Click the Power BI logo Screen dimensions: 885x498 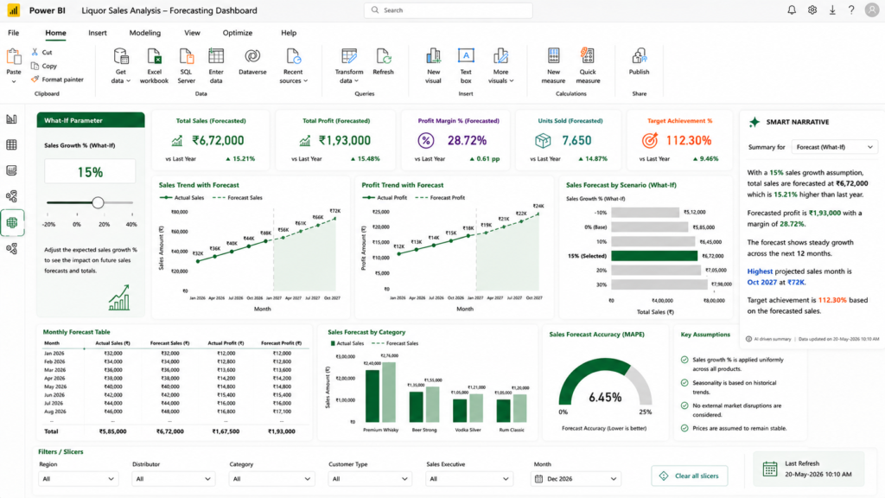13,10
